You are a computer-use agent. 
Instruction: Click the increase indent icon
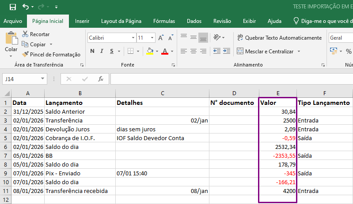pyautogui.click(x=227, y=51)
